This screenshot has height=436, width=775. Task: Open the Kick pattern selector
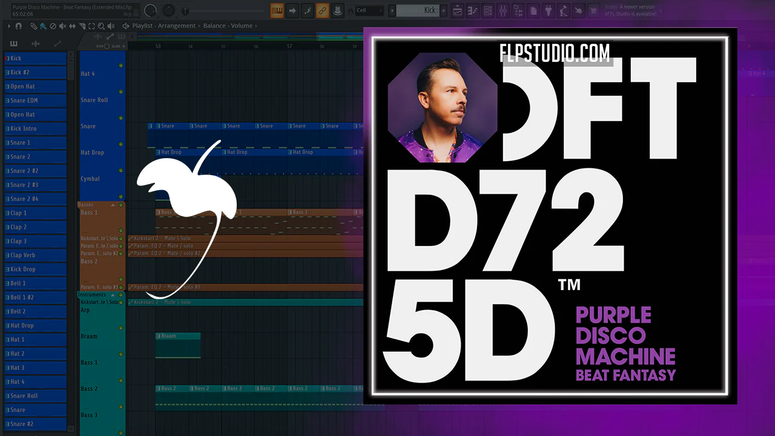tap(418, 10)
